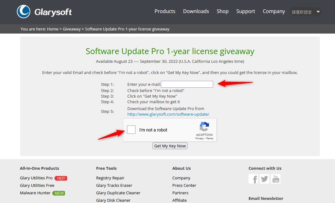This screenshot has height=203, width=335.
Task: Open the Products menu
Action: 165,11
